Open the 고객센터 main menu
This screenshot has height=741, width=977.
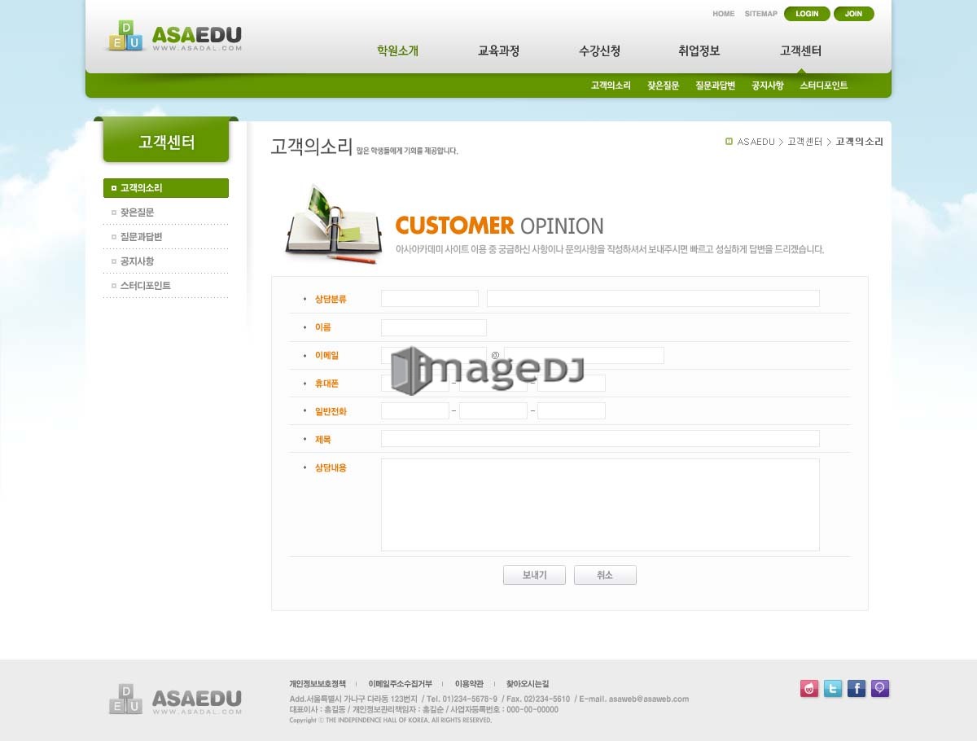[x=800, y=50]
